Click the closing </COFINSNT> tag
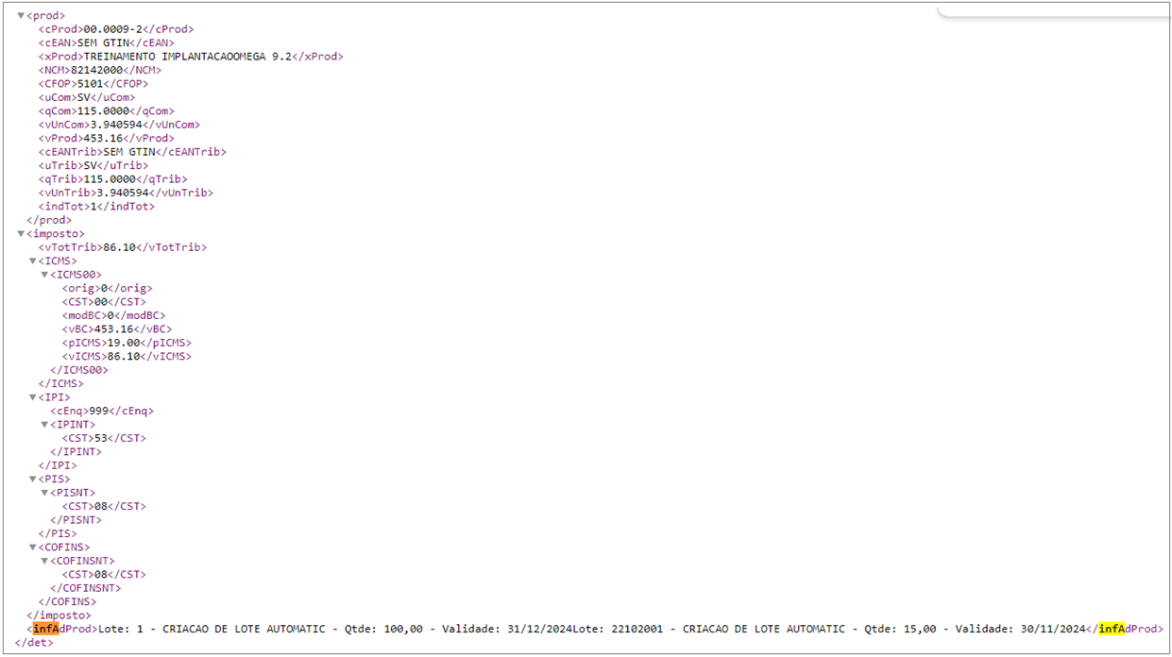The height and width of the screenshot is (657, 1172). [86, 588]
